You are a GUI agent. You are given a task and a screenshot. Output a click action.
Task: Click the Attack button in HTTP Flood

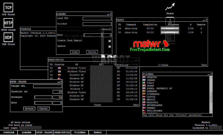[x=29, y=109]
